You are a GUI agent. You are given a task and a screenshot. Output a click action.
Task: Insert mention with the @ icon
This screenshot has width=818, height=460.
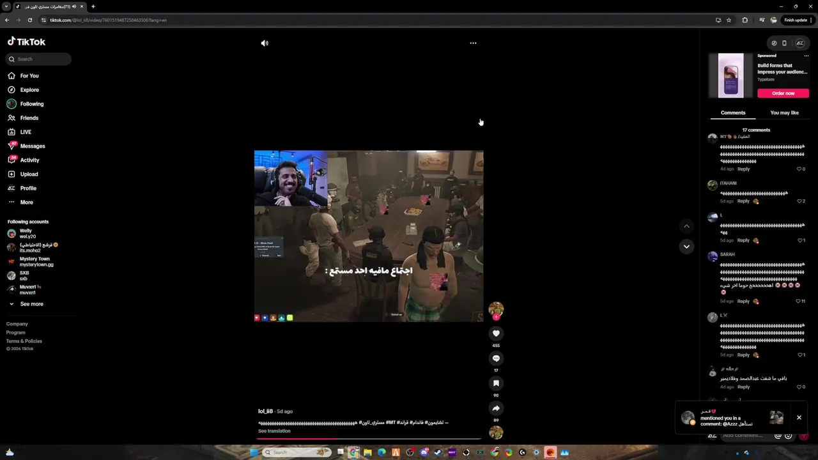coord(778,436)
